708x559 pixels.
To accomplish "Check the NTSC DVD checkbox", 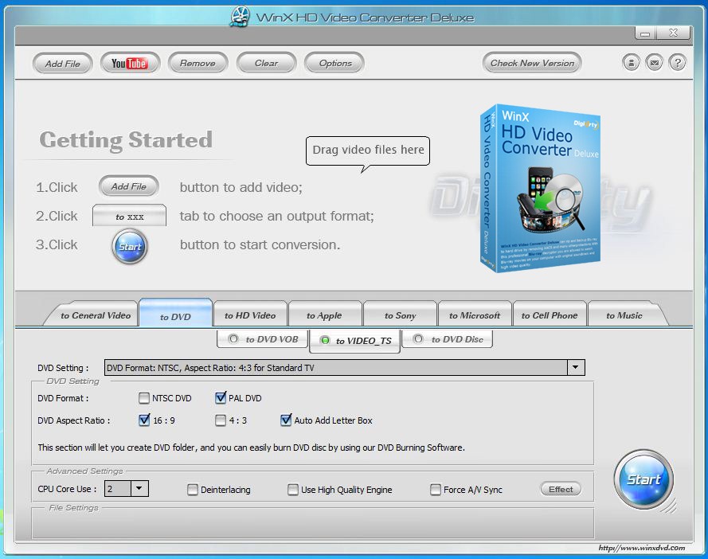I will (144, 398).
